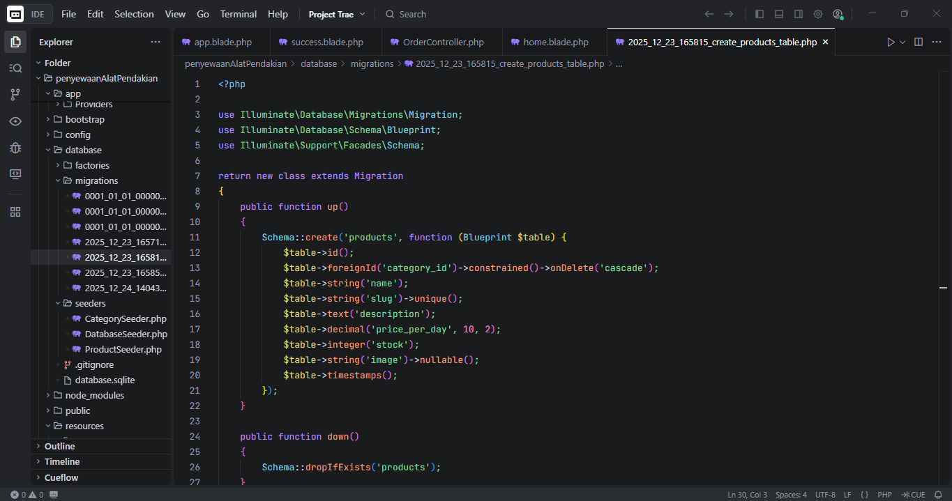Image resolution: width=952 pixels, height=501 pixels.
Task: Expand the Outline section
Action: coord(59,446)
